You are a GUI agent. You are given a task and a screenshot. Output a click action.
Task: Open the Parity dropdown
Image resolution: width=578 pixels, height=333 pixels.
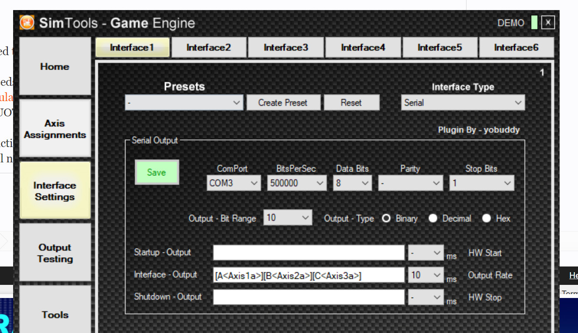[411, 183]
